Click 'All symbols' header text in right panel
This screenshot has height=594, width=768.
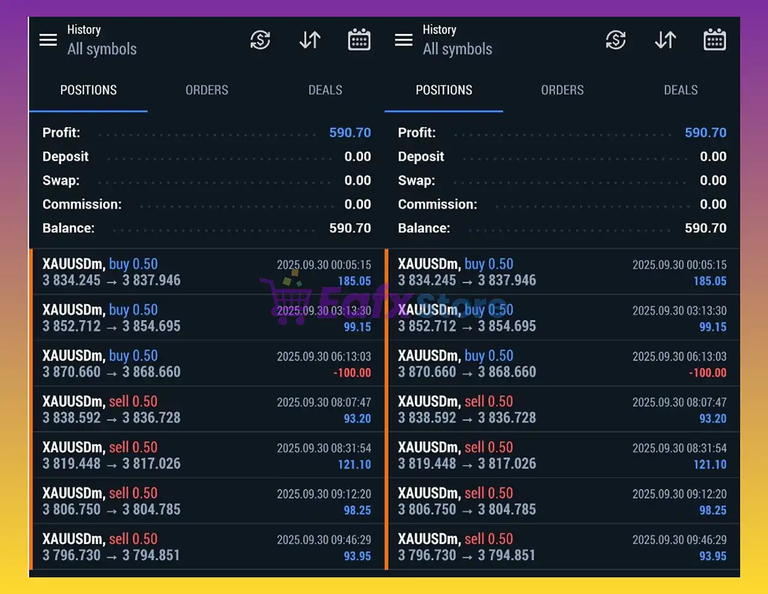coord(457,49)
